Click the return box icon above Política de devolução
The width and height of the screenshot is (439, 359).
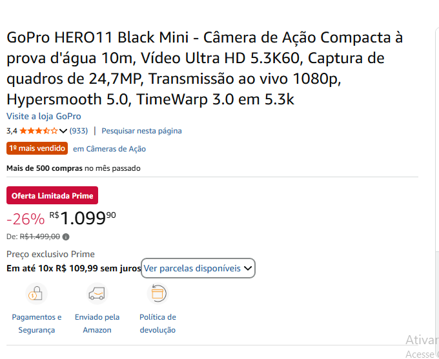coord(158,294)
